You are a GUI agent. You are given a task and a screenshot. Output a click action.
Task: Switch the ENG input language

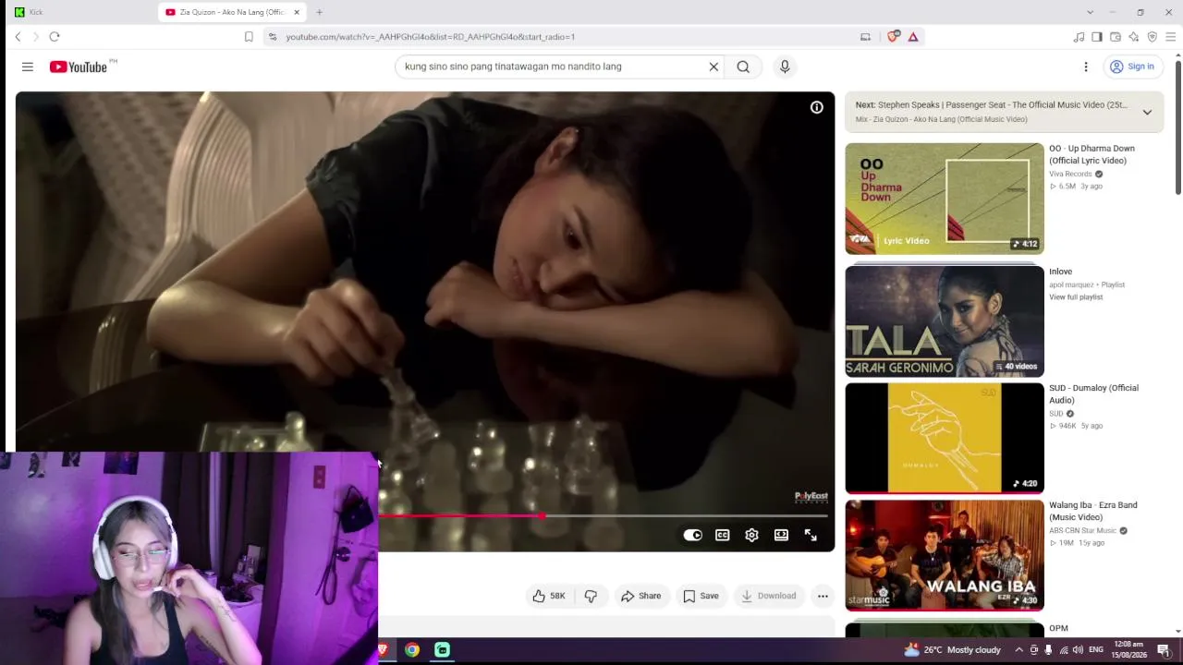click(x=1096, y=650)
